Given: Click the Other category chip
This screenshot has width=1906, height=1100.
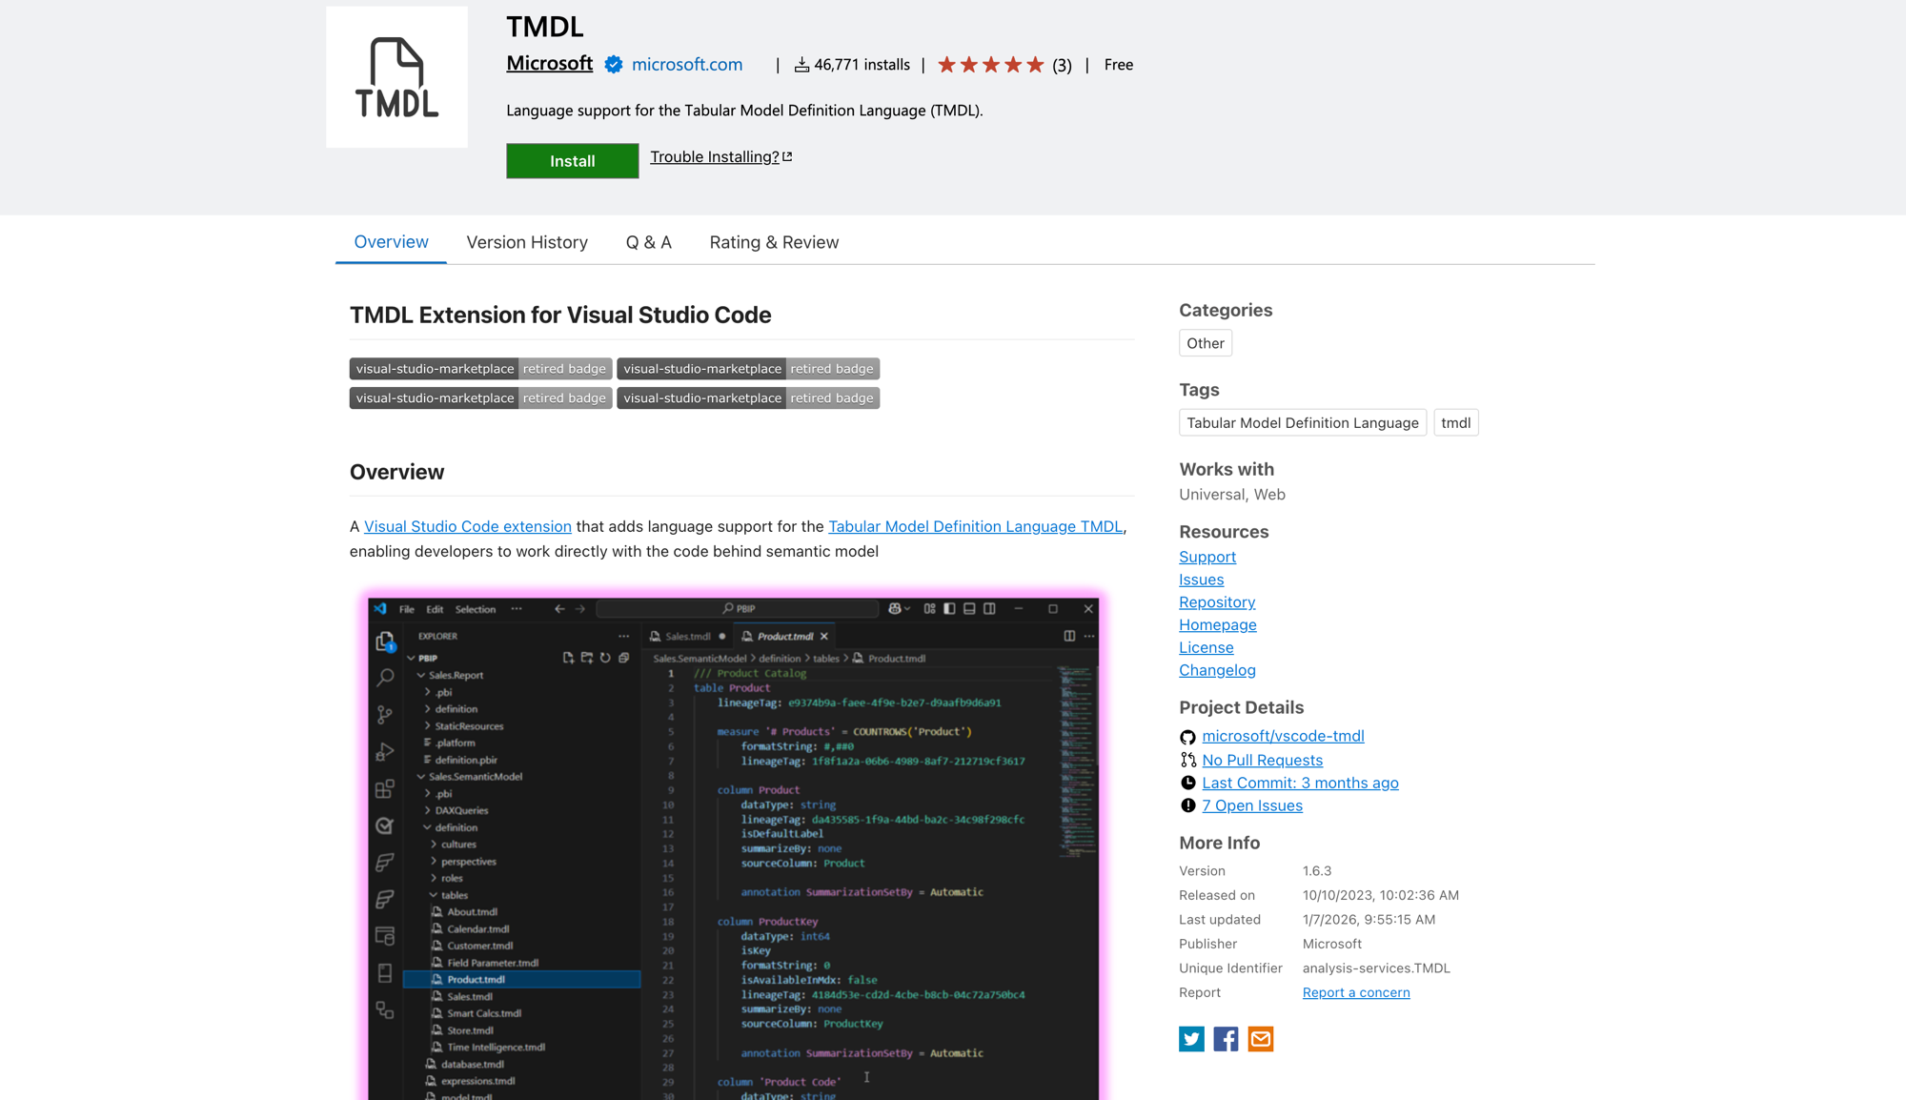Looking at the screenshot, I should pyautogui.click(x=1205, y=343).
